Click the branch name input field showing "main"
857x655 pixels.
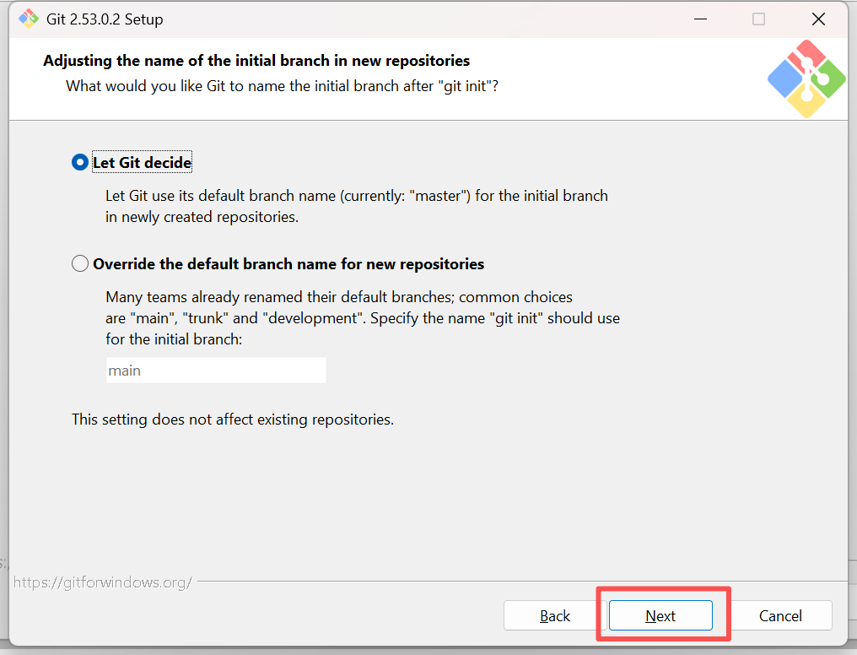[x=216, y=371]
